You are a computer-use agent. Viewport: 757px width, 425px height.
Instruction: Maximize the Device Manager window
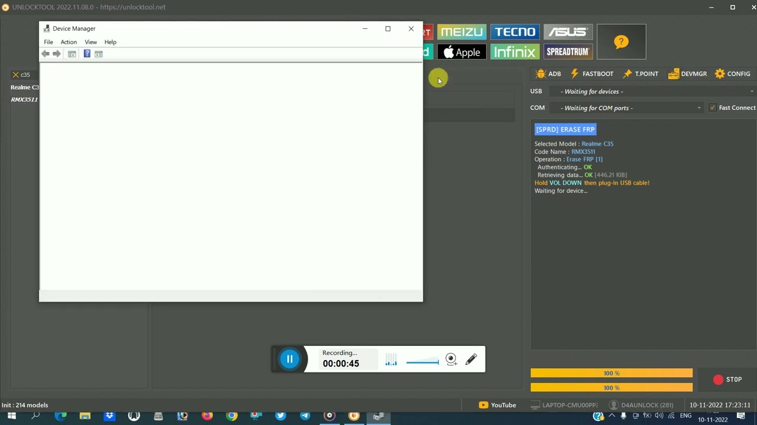tap(388, 28)
